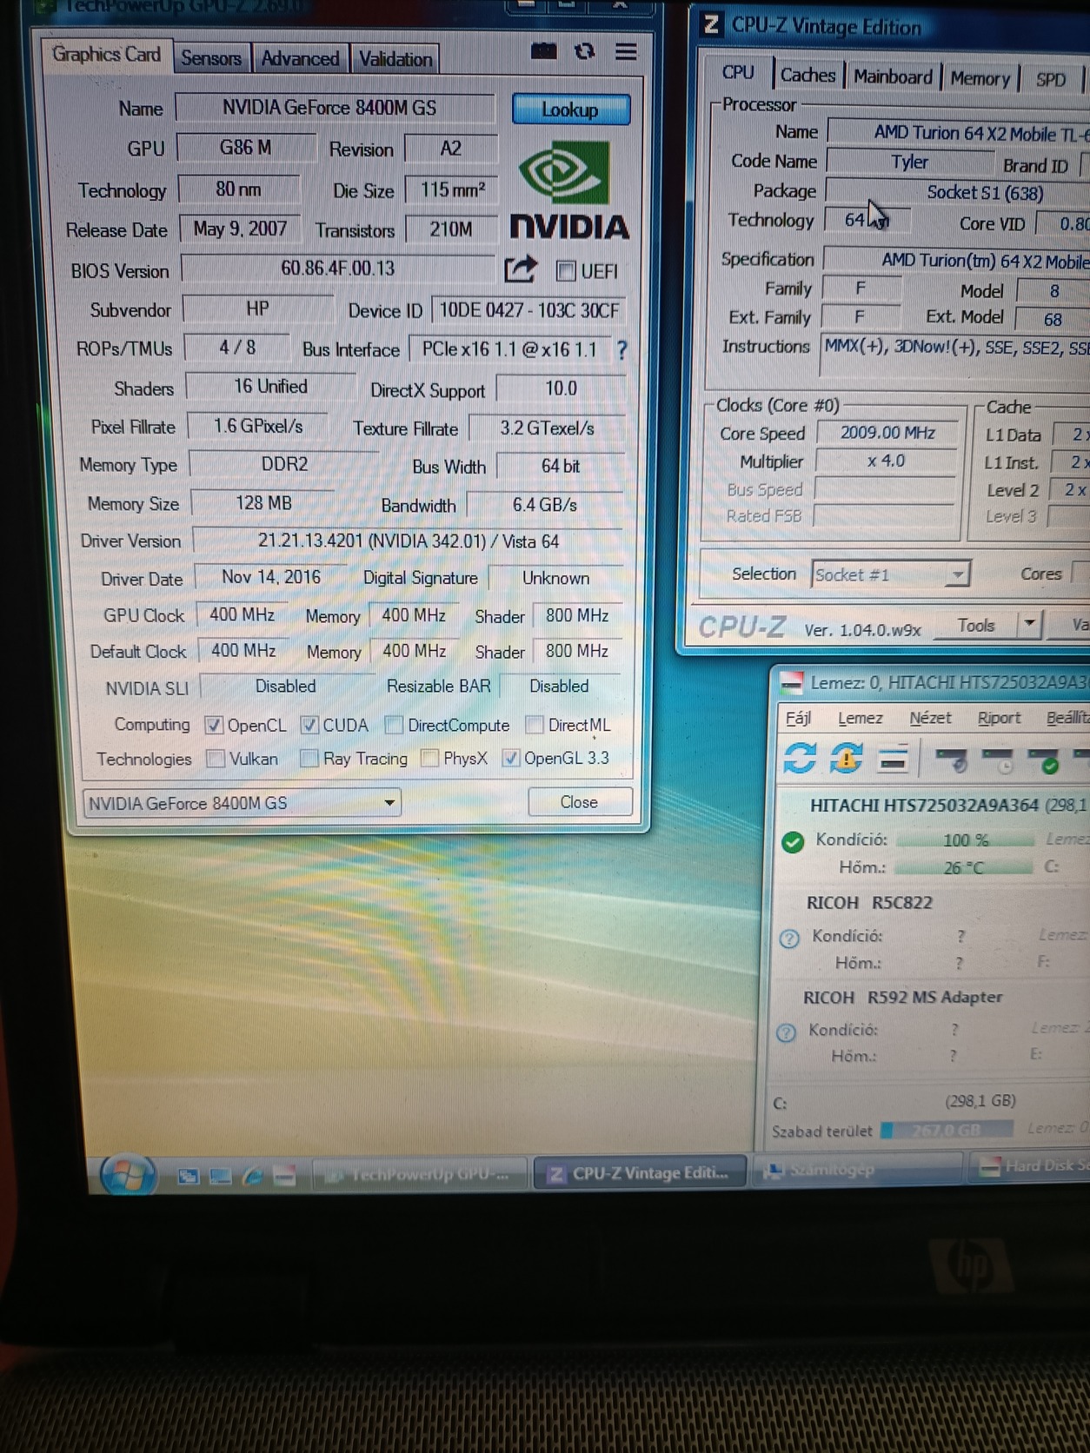Click the GPU-Z Close button
The image size is (1090, 1453).
click(579, 802)
